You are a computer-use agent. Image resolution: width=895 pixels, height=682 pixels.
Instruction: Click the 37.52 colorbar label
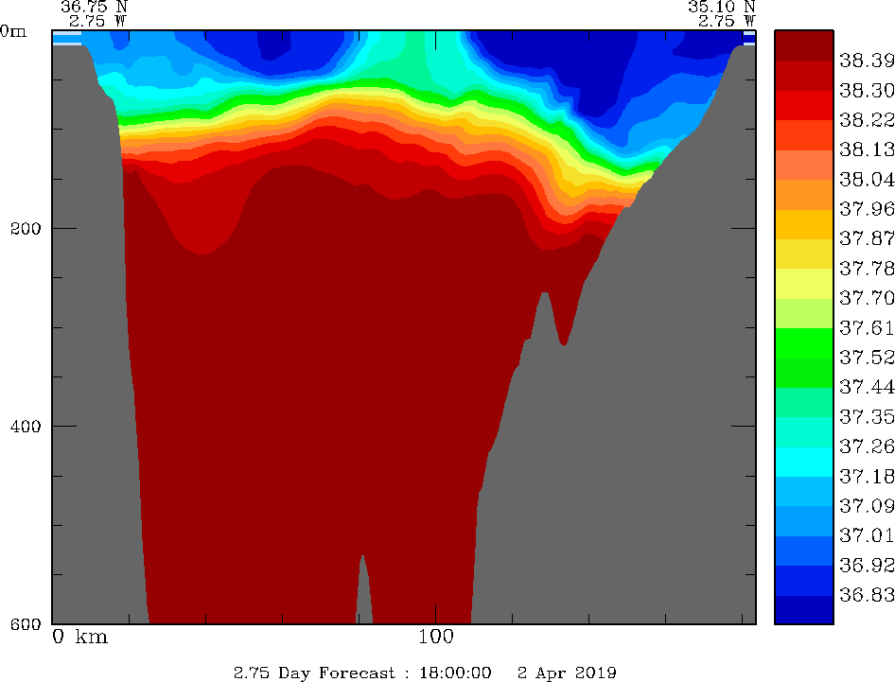pos(867,358)
